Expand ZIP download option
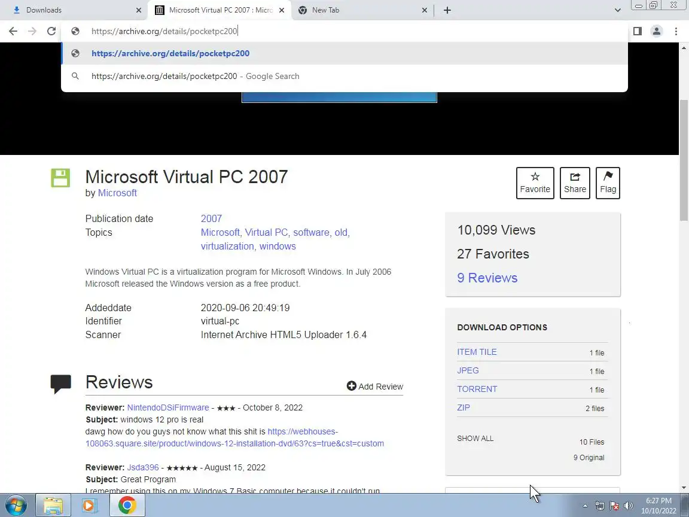The image size is (689, 517). tap(463, 407)
